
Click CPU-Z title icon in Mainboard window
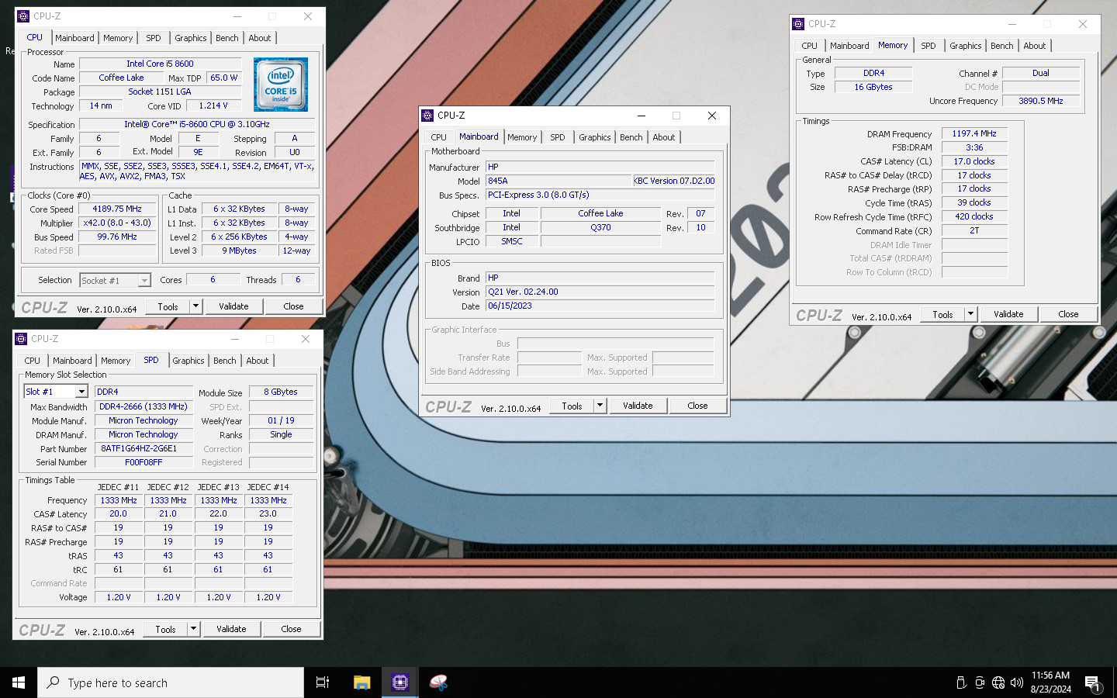pos(427,116)
